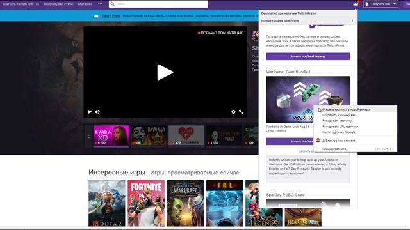This screenshot has width=410, height=230.
Task: Open the Dota 2 game cover
Action: [x=107, y=203]
